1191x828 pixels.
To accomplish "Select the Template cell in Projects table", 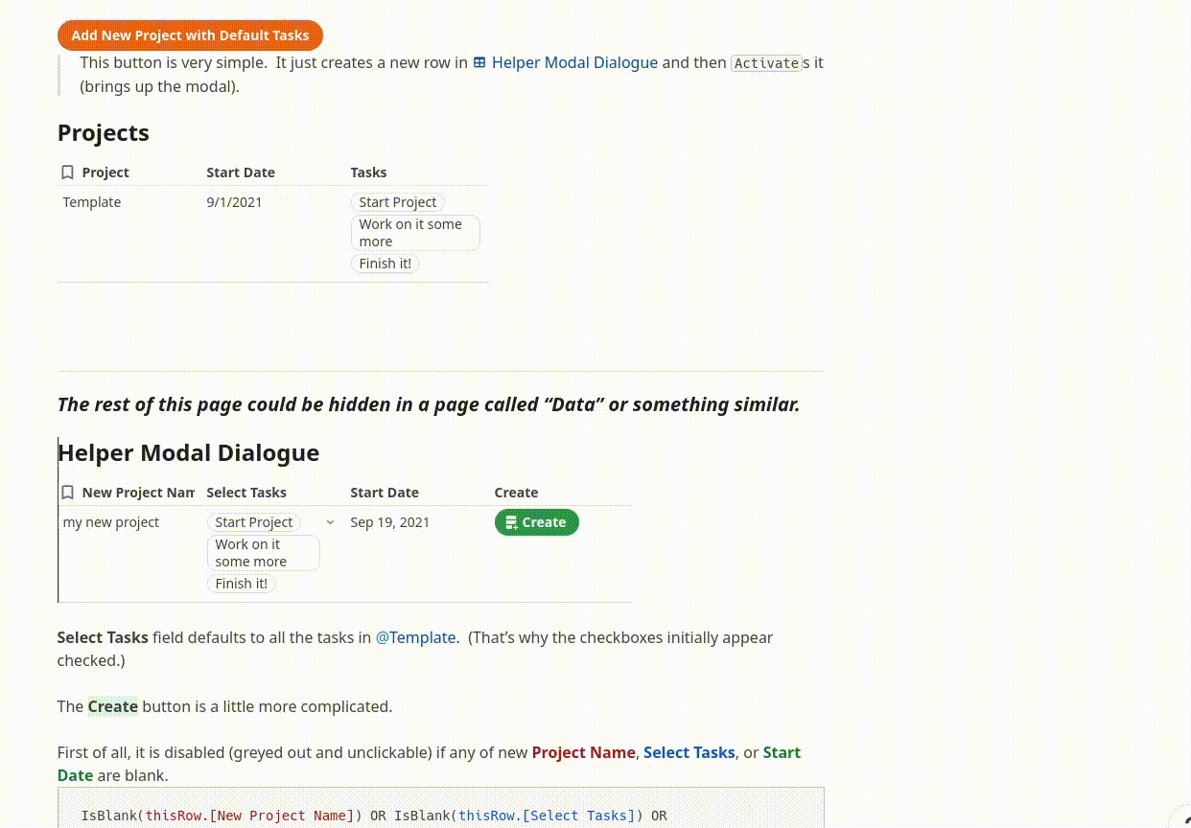I will coord(92,202).
